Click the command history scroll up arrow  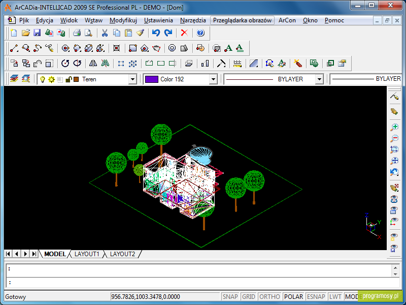[x=395, y=268]
